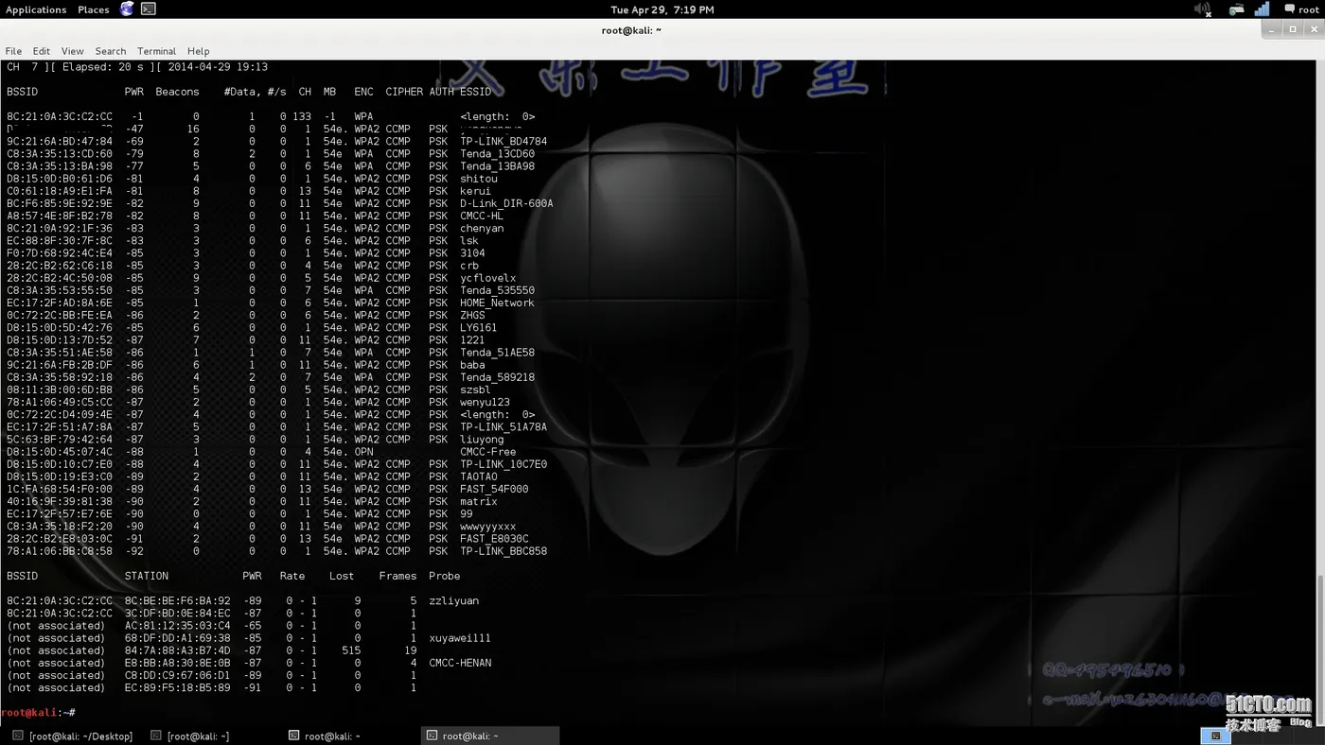Click the ESSID wwwyyyxxx
Image resolution: width=1325 pixels, height=745 pixels.
(x=488, y=527)
